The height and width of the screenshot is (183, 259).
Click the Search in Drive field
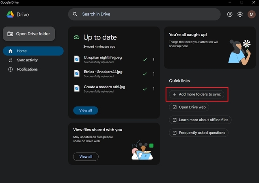tap(146, 14)
